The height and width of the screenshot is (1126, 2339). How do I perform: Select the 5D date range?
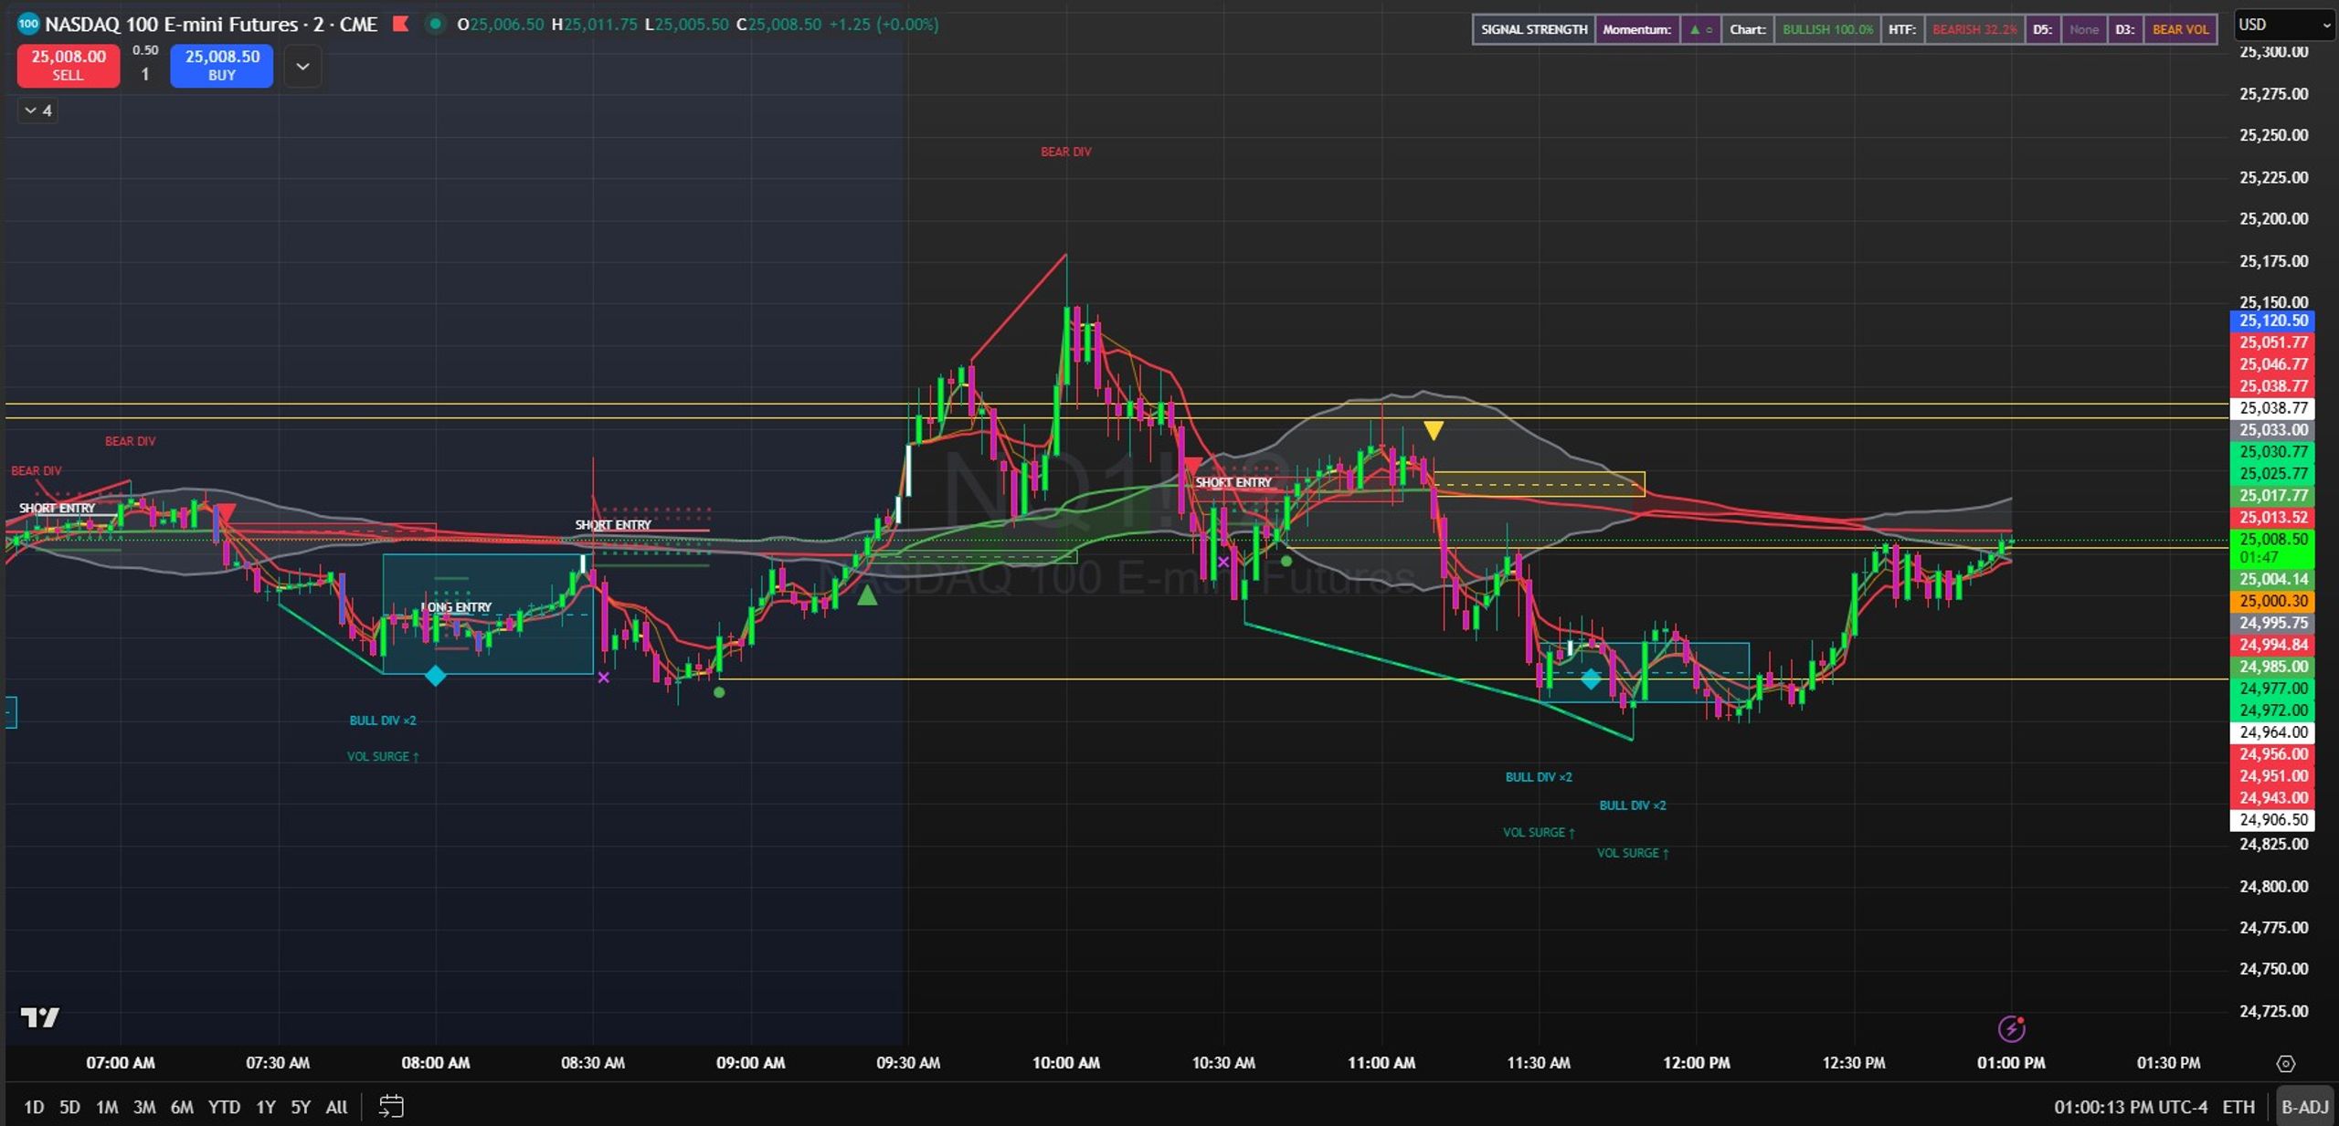click(x=69, y=1107)
